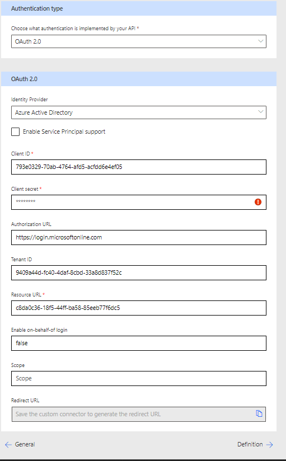Click into the Client ID field
Screen dimensions: 286x461
click(139, 167)
